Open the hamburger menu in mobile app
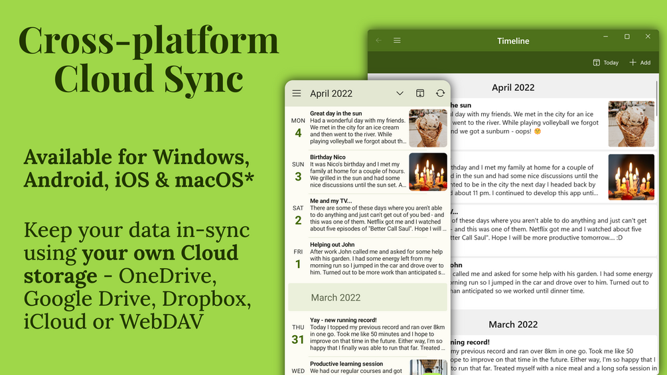 (x=297, y=93)
